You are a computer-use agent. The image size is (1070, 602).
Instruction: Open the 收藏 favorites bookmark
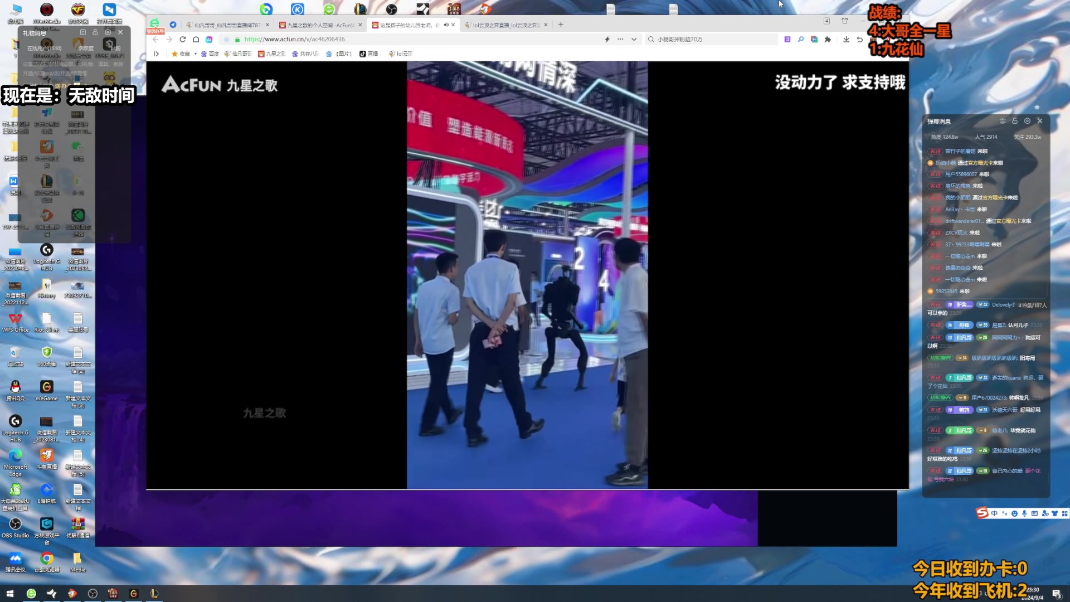(x=181, y=54)
